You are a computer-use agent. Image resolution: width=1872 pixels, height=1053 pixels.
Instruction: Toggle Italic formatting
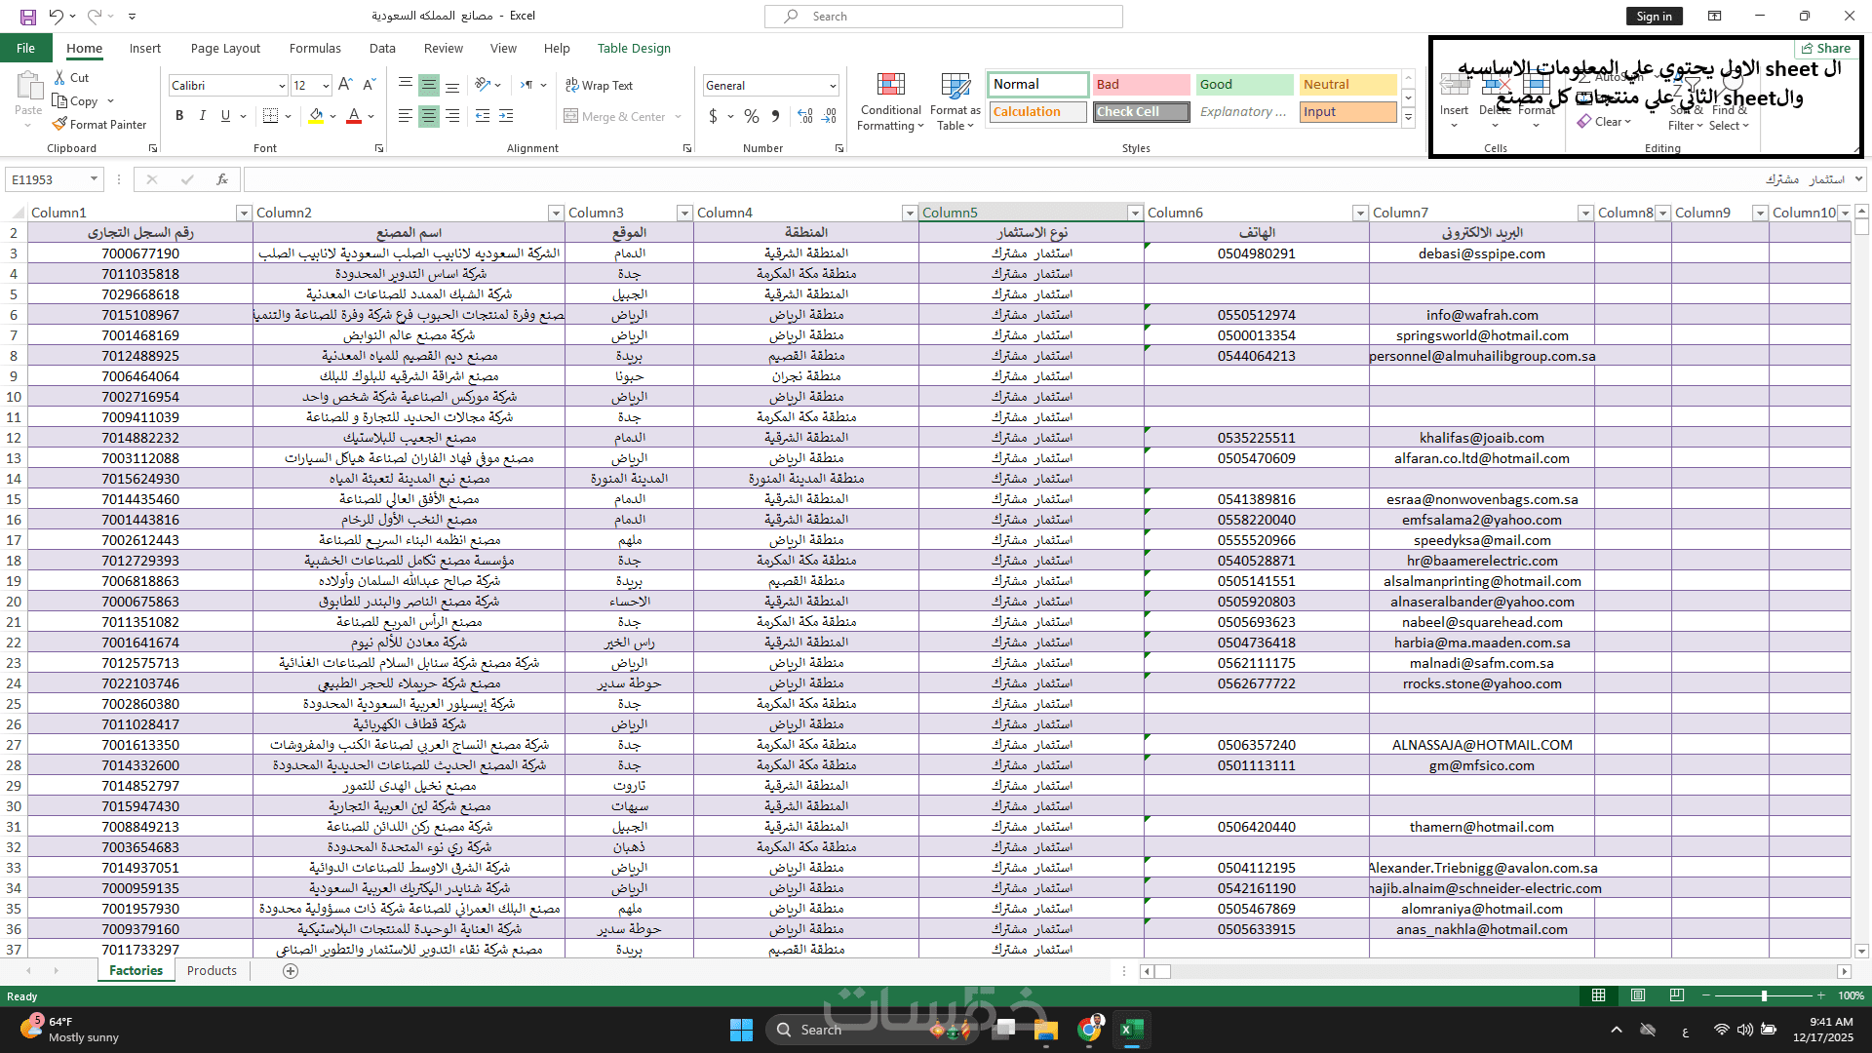click(x=203, y=116)
